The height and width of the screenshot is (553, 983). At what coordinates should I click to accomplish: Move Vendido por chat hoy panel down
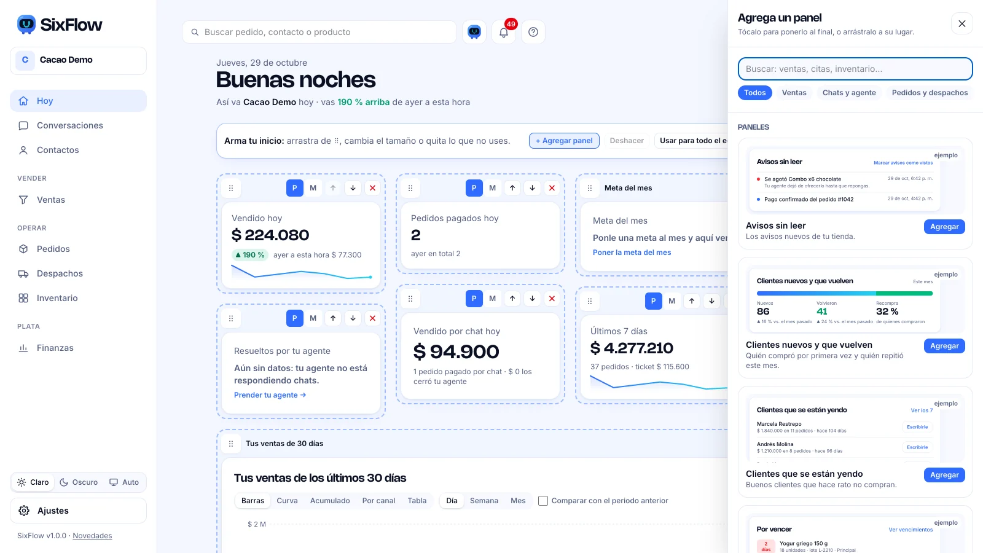coord(532,299)
